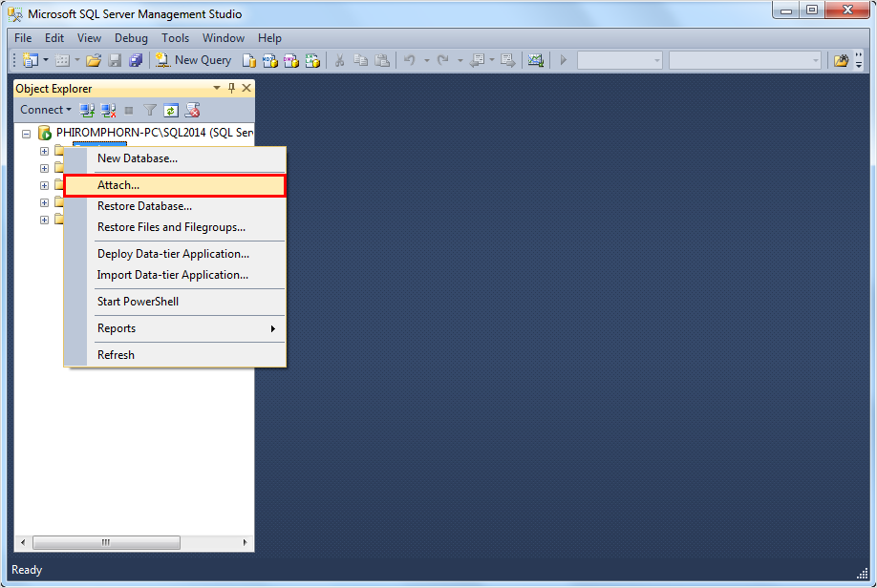877x588 pixels.
Task: Open the Edit menu
Action: [x=54, y=38]
